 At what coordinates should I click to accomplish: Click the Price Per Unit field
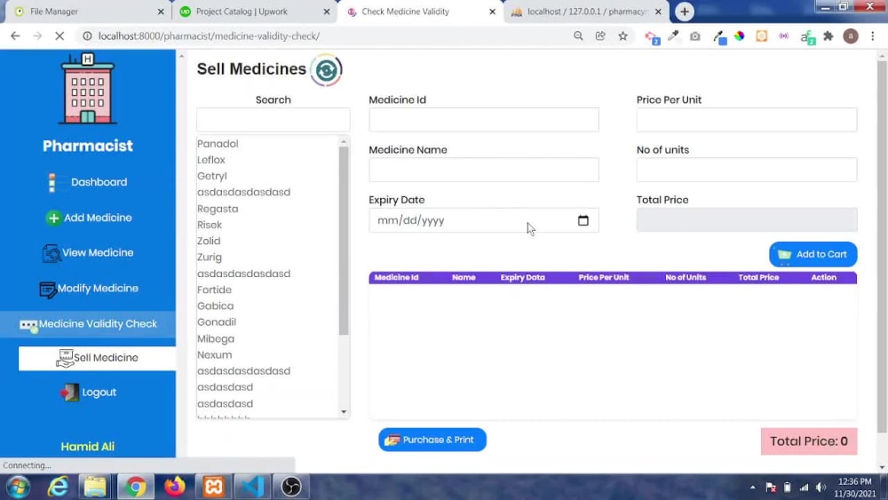click(747, 120)
